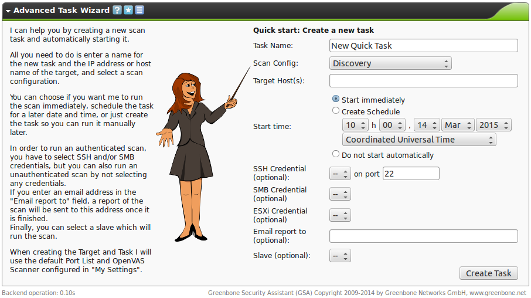The height and width of the screenshot is (298, 531).
Task: Open the start hour dropdown showing 10
Action: tap(355, 125)
